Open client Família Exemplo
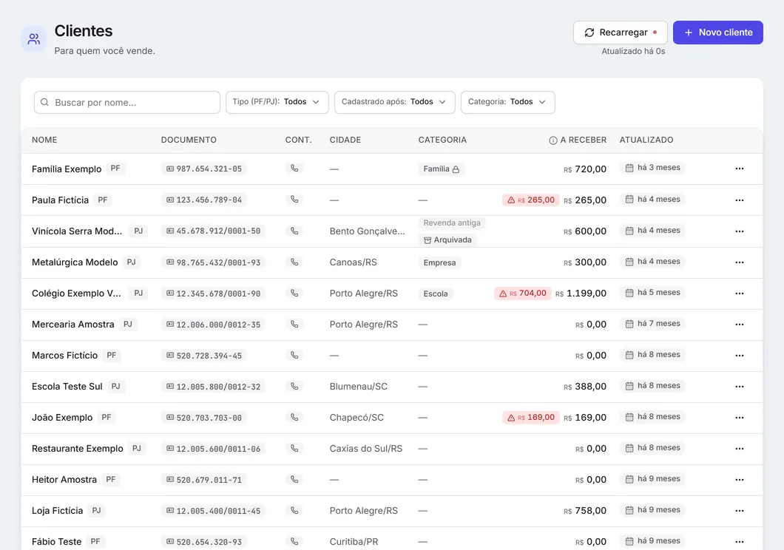The width and height of the screenshot is (784, 550). 67,169
